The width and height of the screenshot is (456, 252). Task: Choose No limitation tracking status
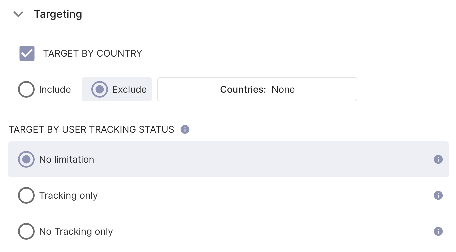26,159
